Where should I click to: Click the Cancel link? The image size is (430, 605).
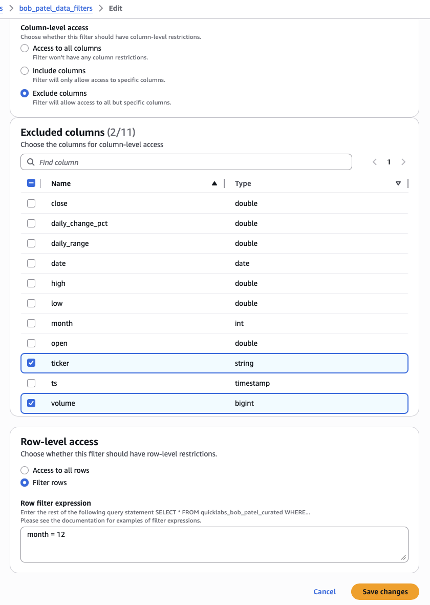(x=325, y=592)
